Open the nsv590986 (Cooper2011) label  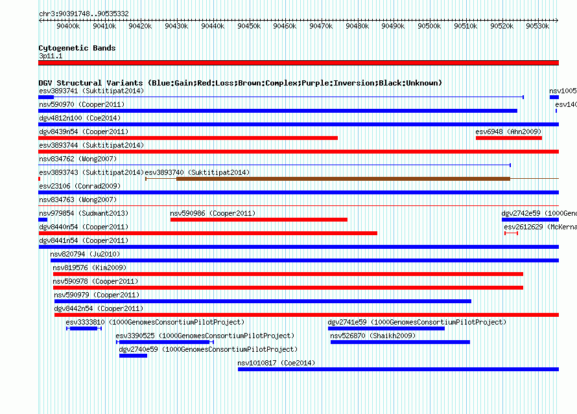[x=213, y=213]
